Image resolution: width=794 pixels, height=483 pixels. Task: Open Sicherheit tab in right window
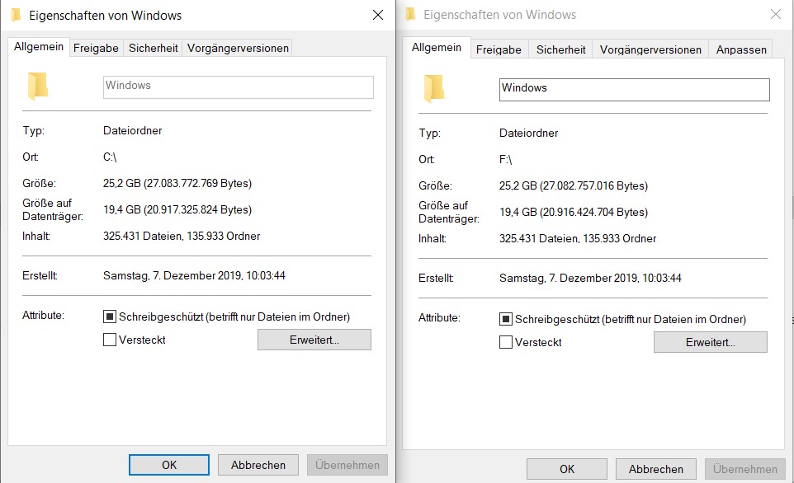click(x=560, y=49)
